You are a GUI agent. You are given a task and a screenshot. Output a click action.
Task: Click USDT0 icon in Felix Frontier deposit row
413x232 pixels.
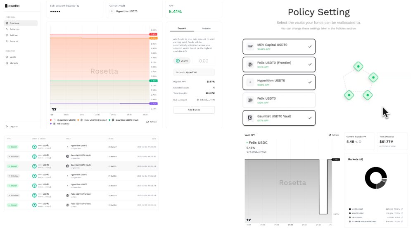point(34,205)
